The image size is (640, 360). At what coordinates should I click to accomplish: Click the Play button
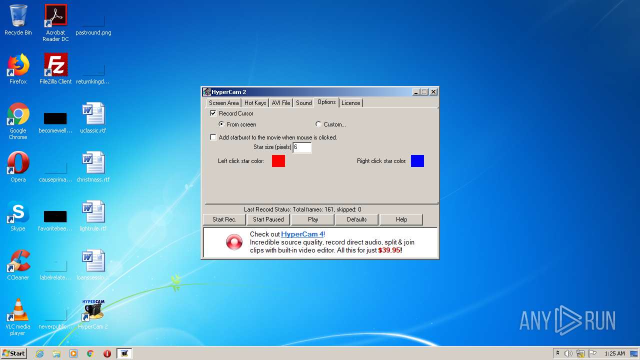click(x=313, y=219)
